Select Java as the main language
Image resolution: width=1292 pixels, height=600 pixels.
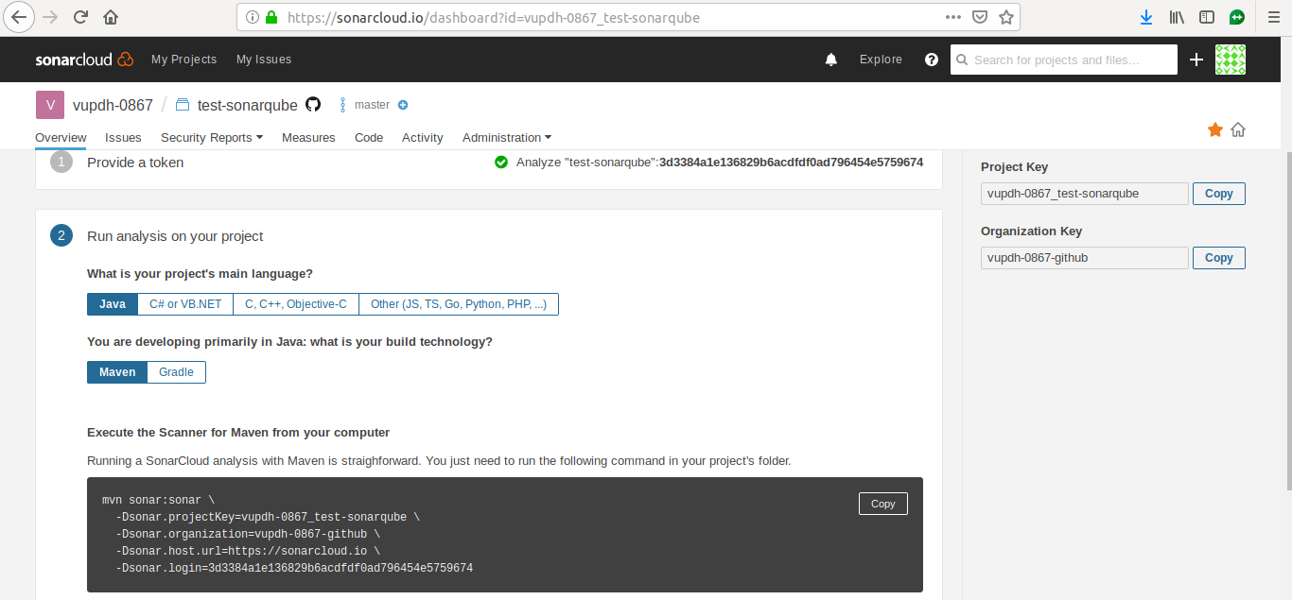tap(113, 304)
